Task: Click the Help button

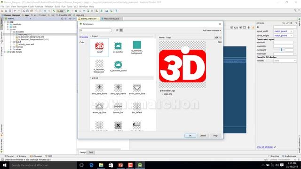Action: point(215,136)
